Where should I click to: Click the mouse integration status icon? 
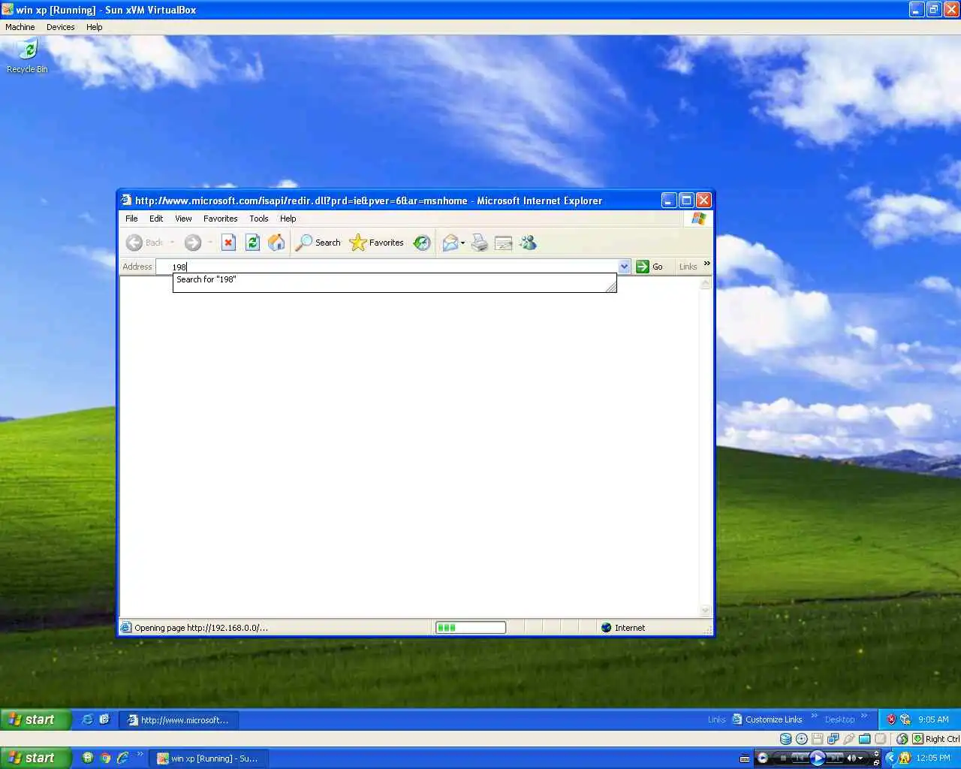click(x=902, y=739)
